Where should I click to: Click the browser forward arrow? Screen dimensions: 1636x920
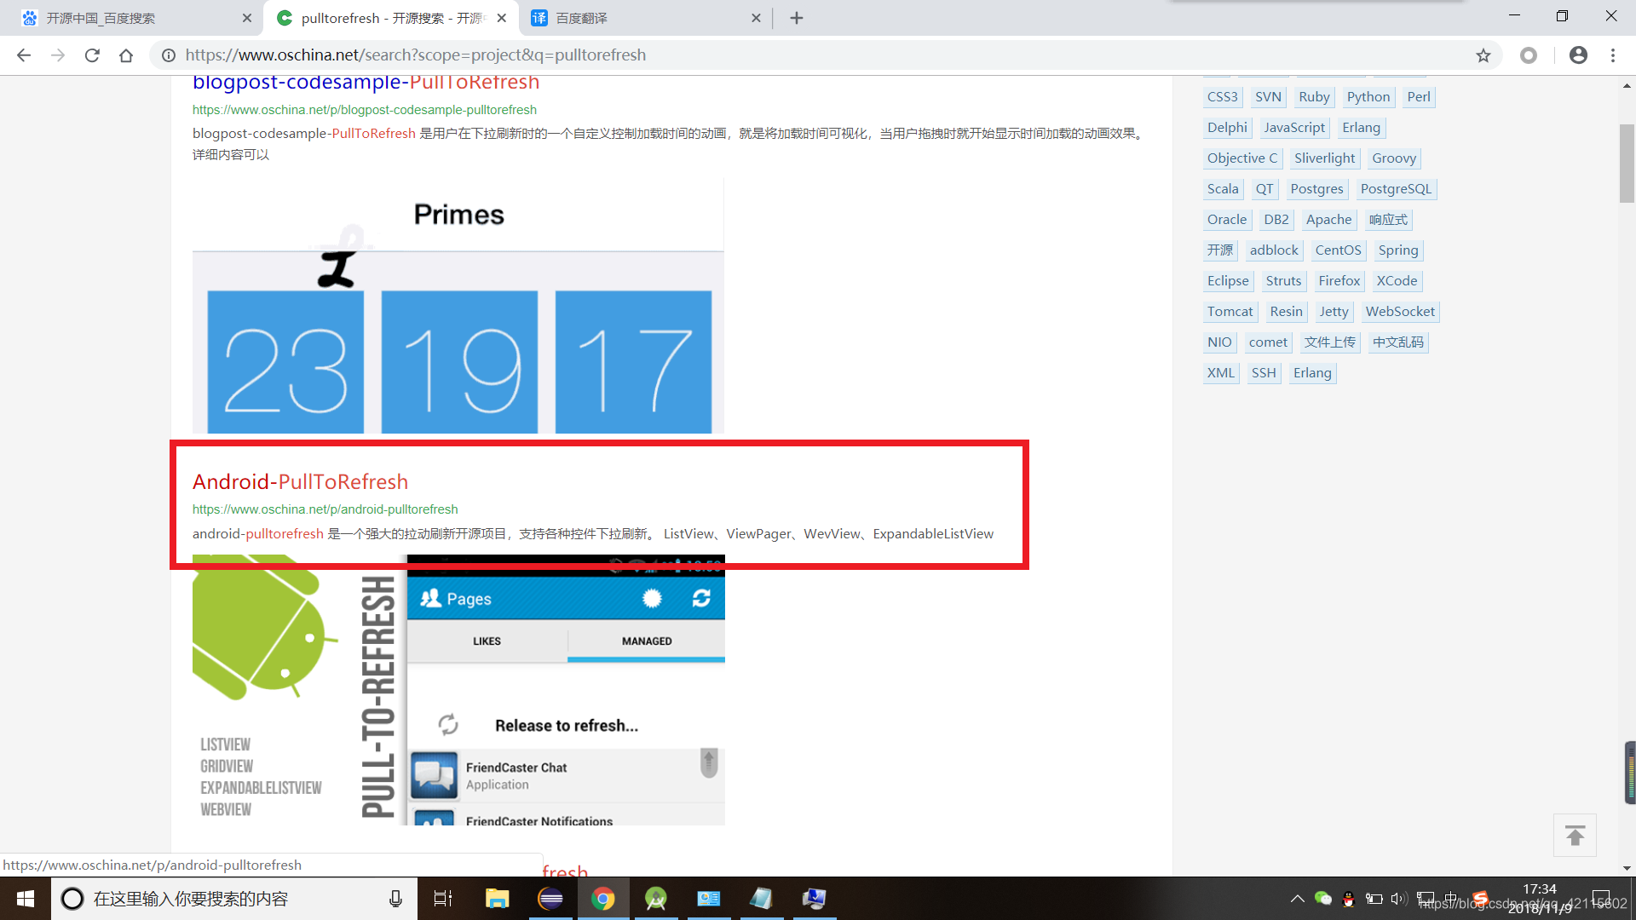pyautogui.click(x=58, y=55)
